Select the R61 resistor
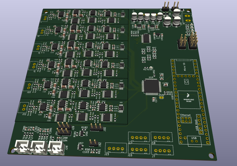Screen dimensions: 237x166 (97, 151)
